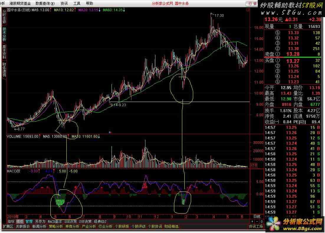
Task: Open the 产业分析 tab
Action: pyautogui.click(x=89, y=227)
